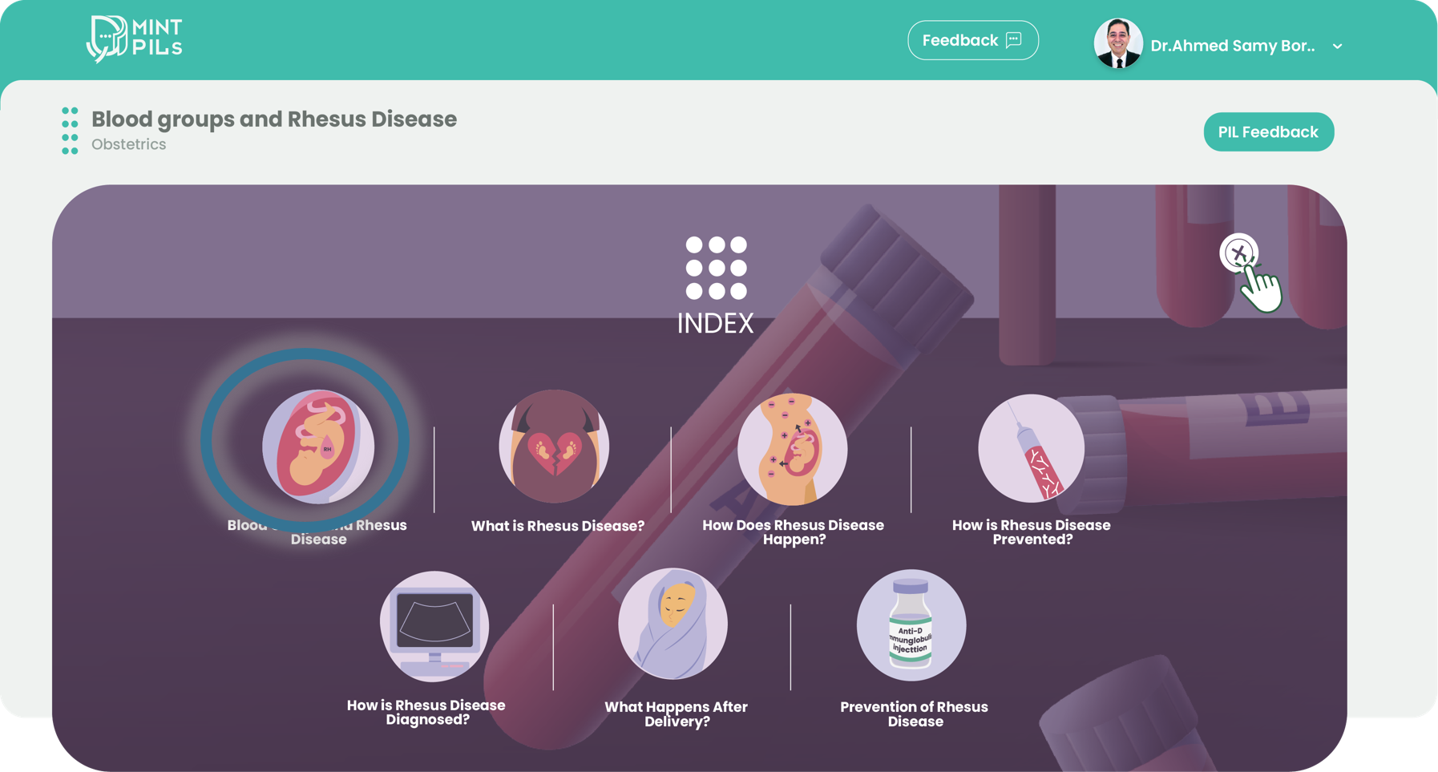Open the Dr.Ahmed Samy account name menu
Image resolution: width=1438 pixels, height=772 pixels.
(1233, 46)
